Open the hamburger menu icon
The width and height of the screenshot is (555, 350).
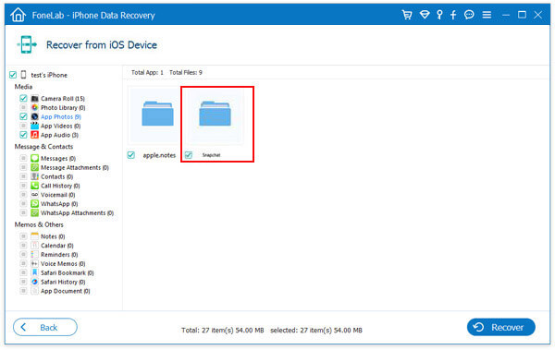(x=487, y=15)
